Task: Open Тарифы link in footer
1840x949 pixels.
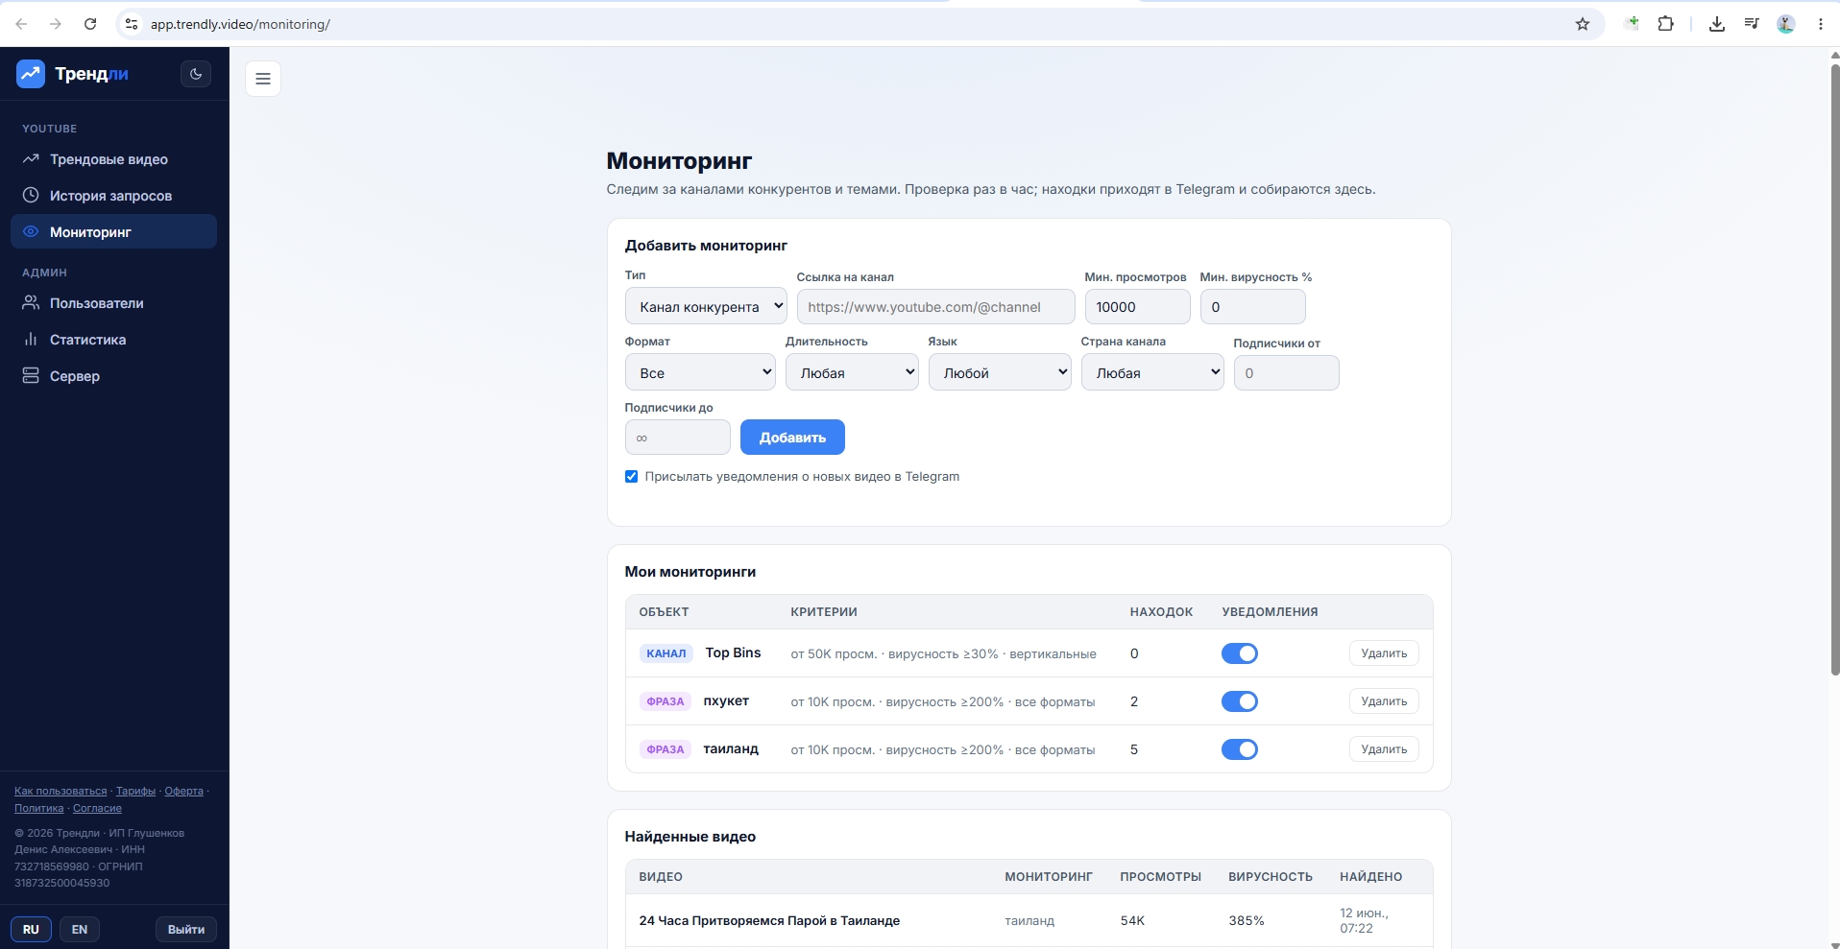Action: pos(135,791)
